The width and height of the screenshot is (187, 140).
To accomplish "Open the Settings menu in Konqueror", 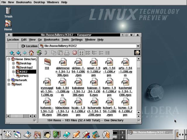I will tap(77, 40).
